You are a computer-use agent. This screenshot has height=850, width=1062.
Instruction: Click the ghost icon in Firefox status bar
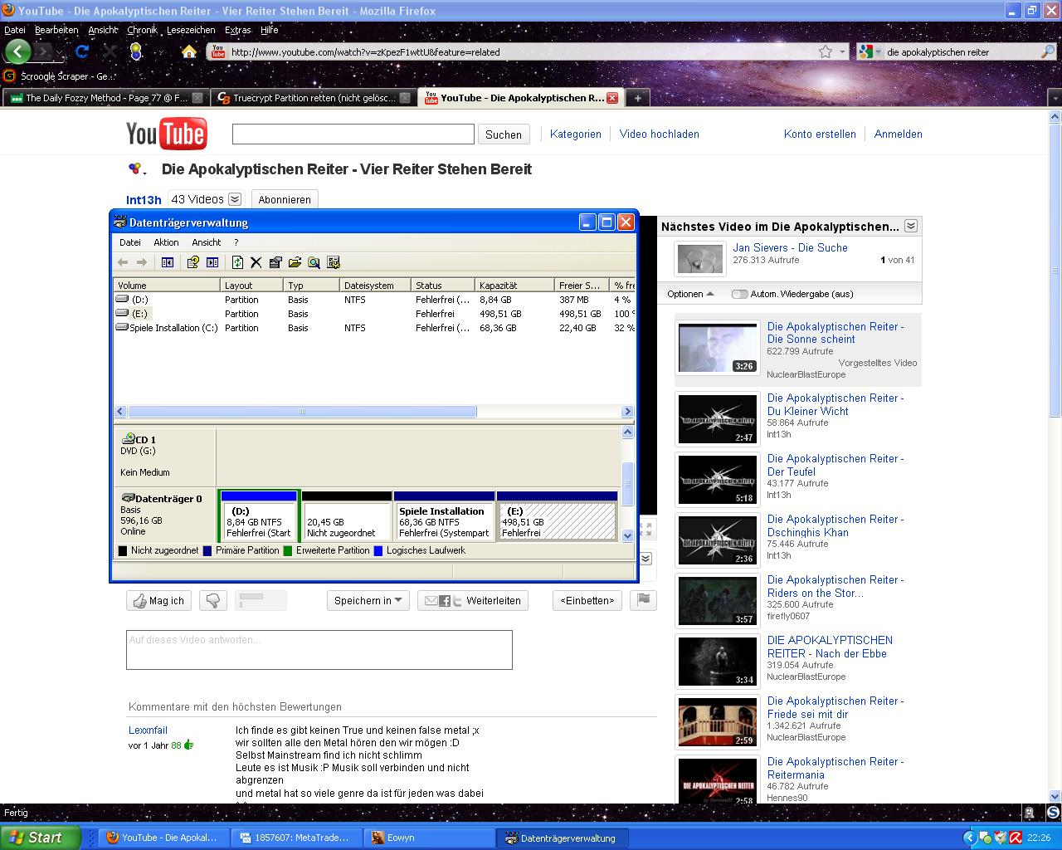click(x=1030, y=813)
